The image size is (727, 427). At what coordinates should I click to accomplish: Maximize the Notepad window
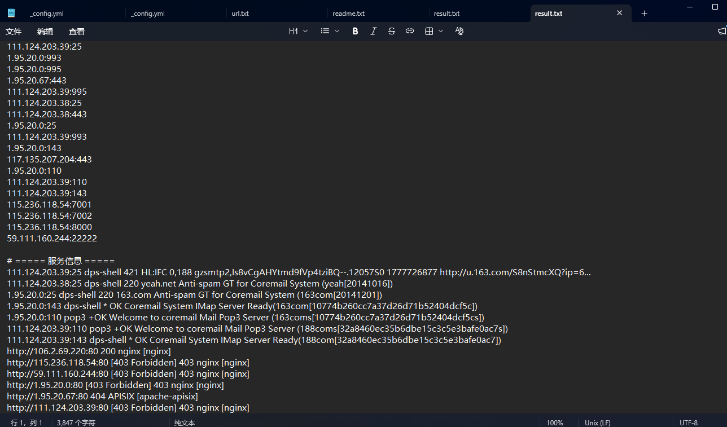(x=715, y=7)
